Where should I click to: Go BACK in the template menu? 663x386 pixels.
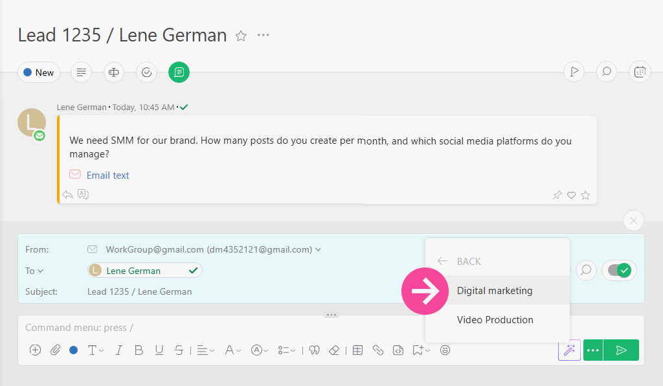[x=459, y=261]
